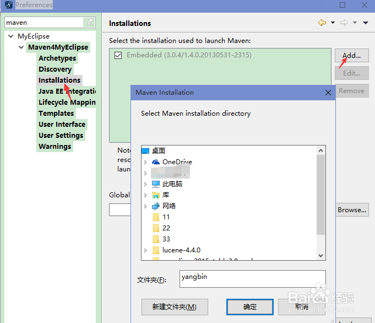Select Maven4MyEclipse in the preferences tree
This screenshot has height=323, width=375.
tap(58, 47)
